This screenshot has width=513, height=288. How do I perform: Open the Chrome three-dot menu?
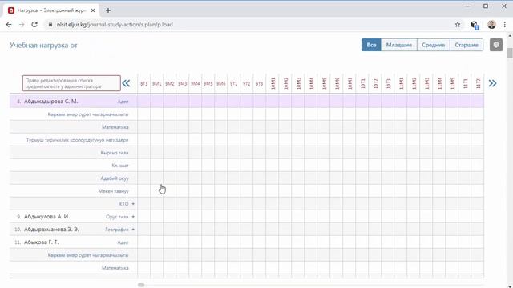point(505,25)
